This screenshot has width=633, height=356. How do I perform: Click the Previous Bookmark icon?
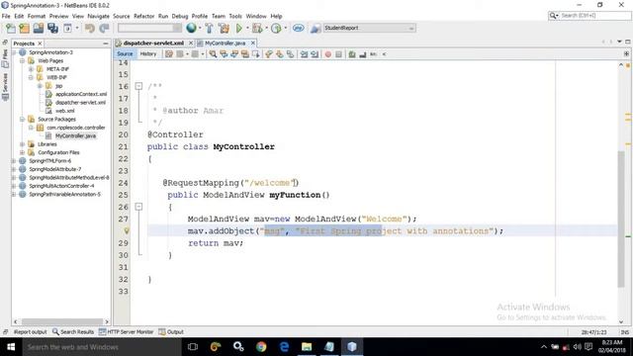269,54
